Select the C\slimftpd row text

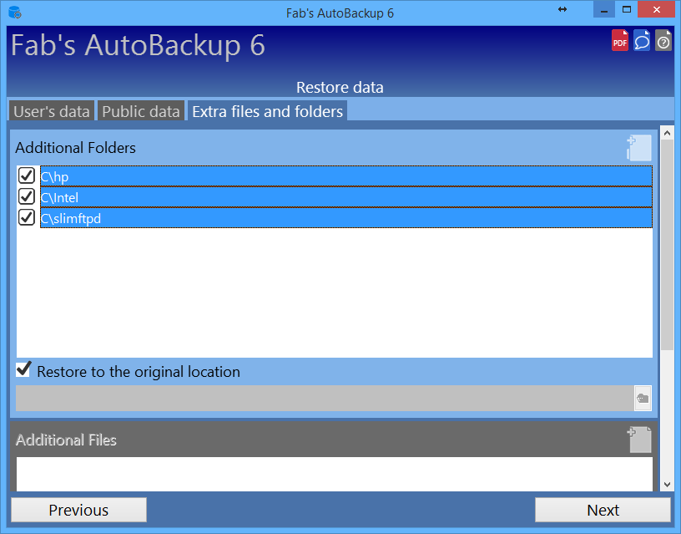click(x=70, y=218)
